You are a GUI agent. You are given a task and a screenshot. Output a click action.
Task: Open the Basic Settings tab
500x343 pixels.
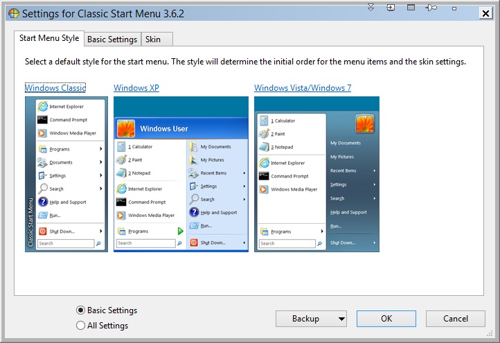tap(112, 39)
